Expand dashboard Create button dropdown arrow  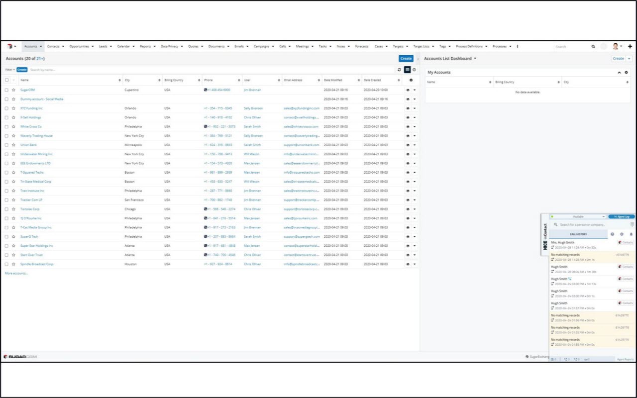630,59
